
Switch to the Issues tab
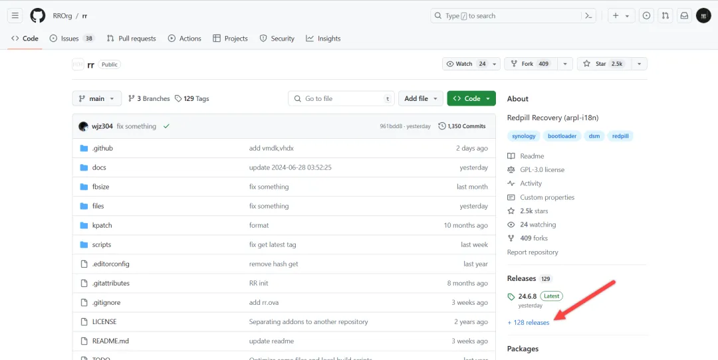click(72, 39)
